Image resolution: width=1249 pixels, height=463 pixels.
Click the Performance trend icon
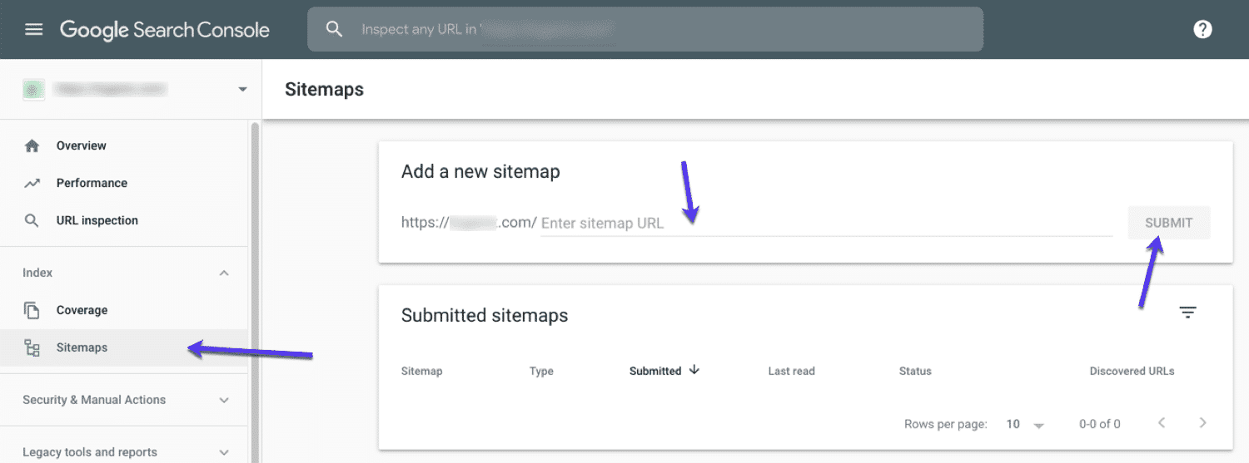[32, 184]
